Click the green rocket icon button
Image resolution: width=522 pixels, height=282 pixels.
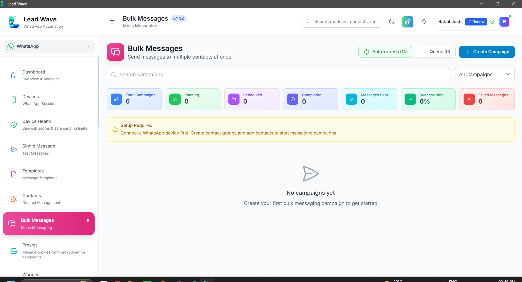click(408, 22)
